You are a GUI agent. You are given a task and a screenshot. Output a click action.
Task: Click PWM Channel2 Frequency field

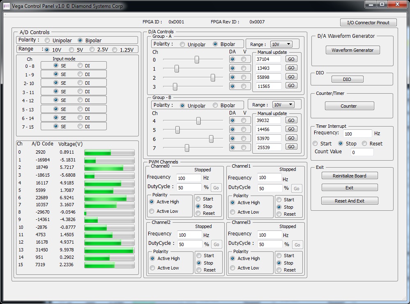click(189, 235)
